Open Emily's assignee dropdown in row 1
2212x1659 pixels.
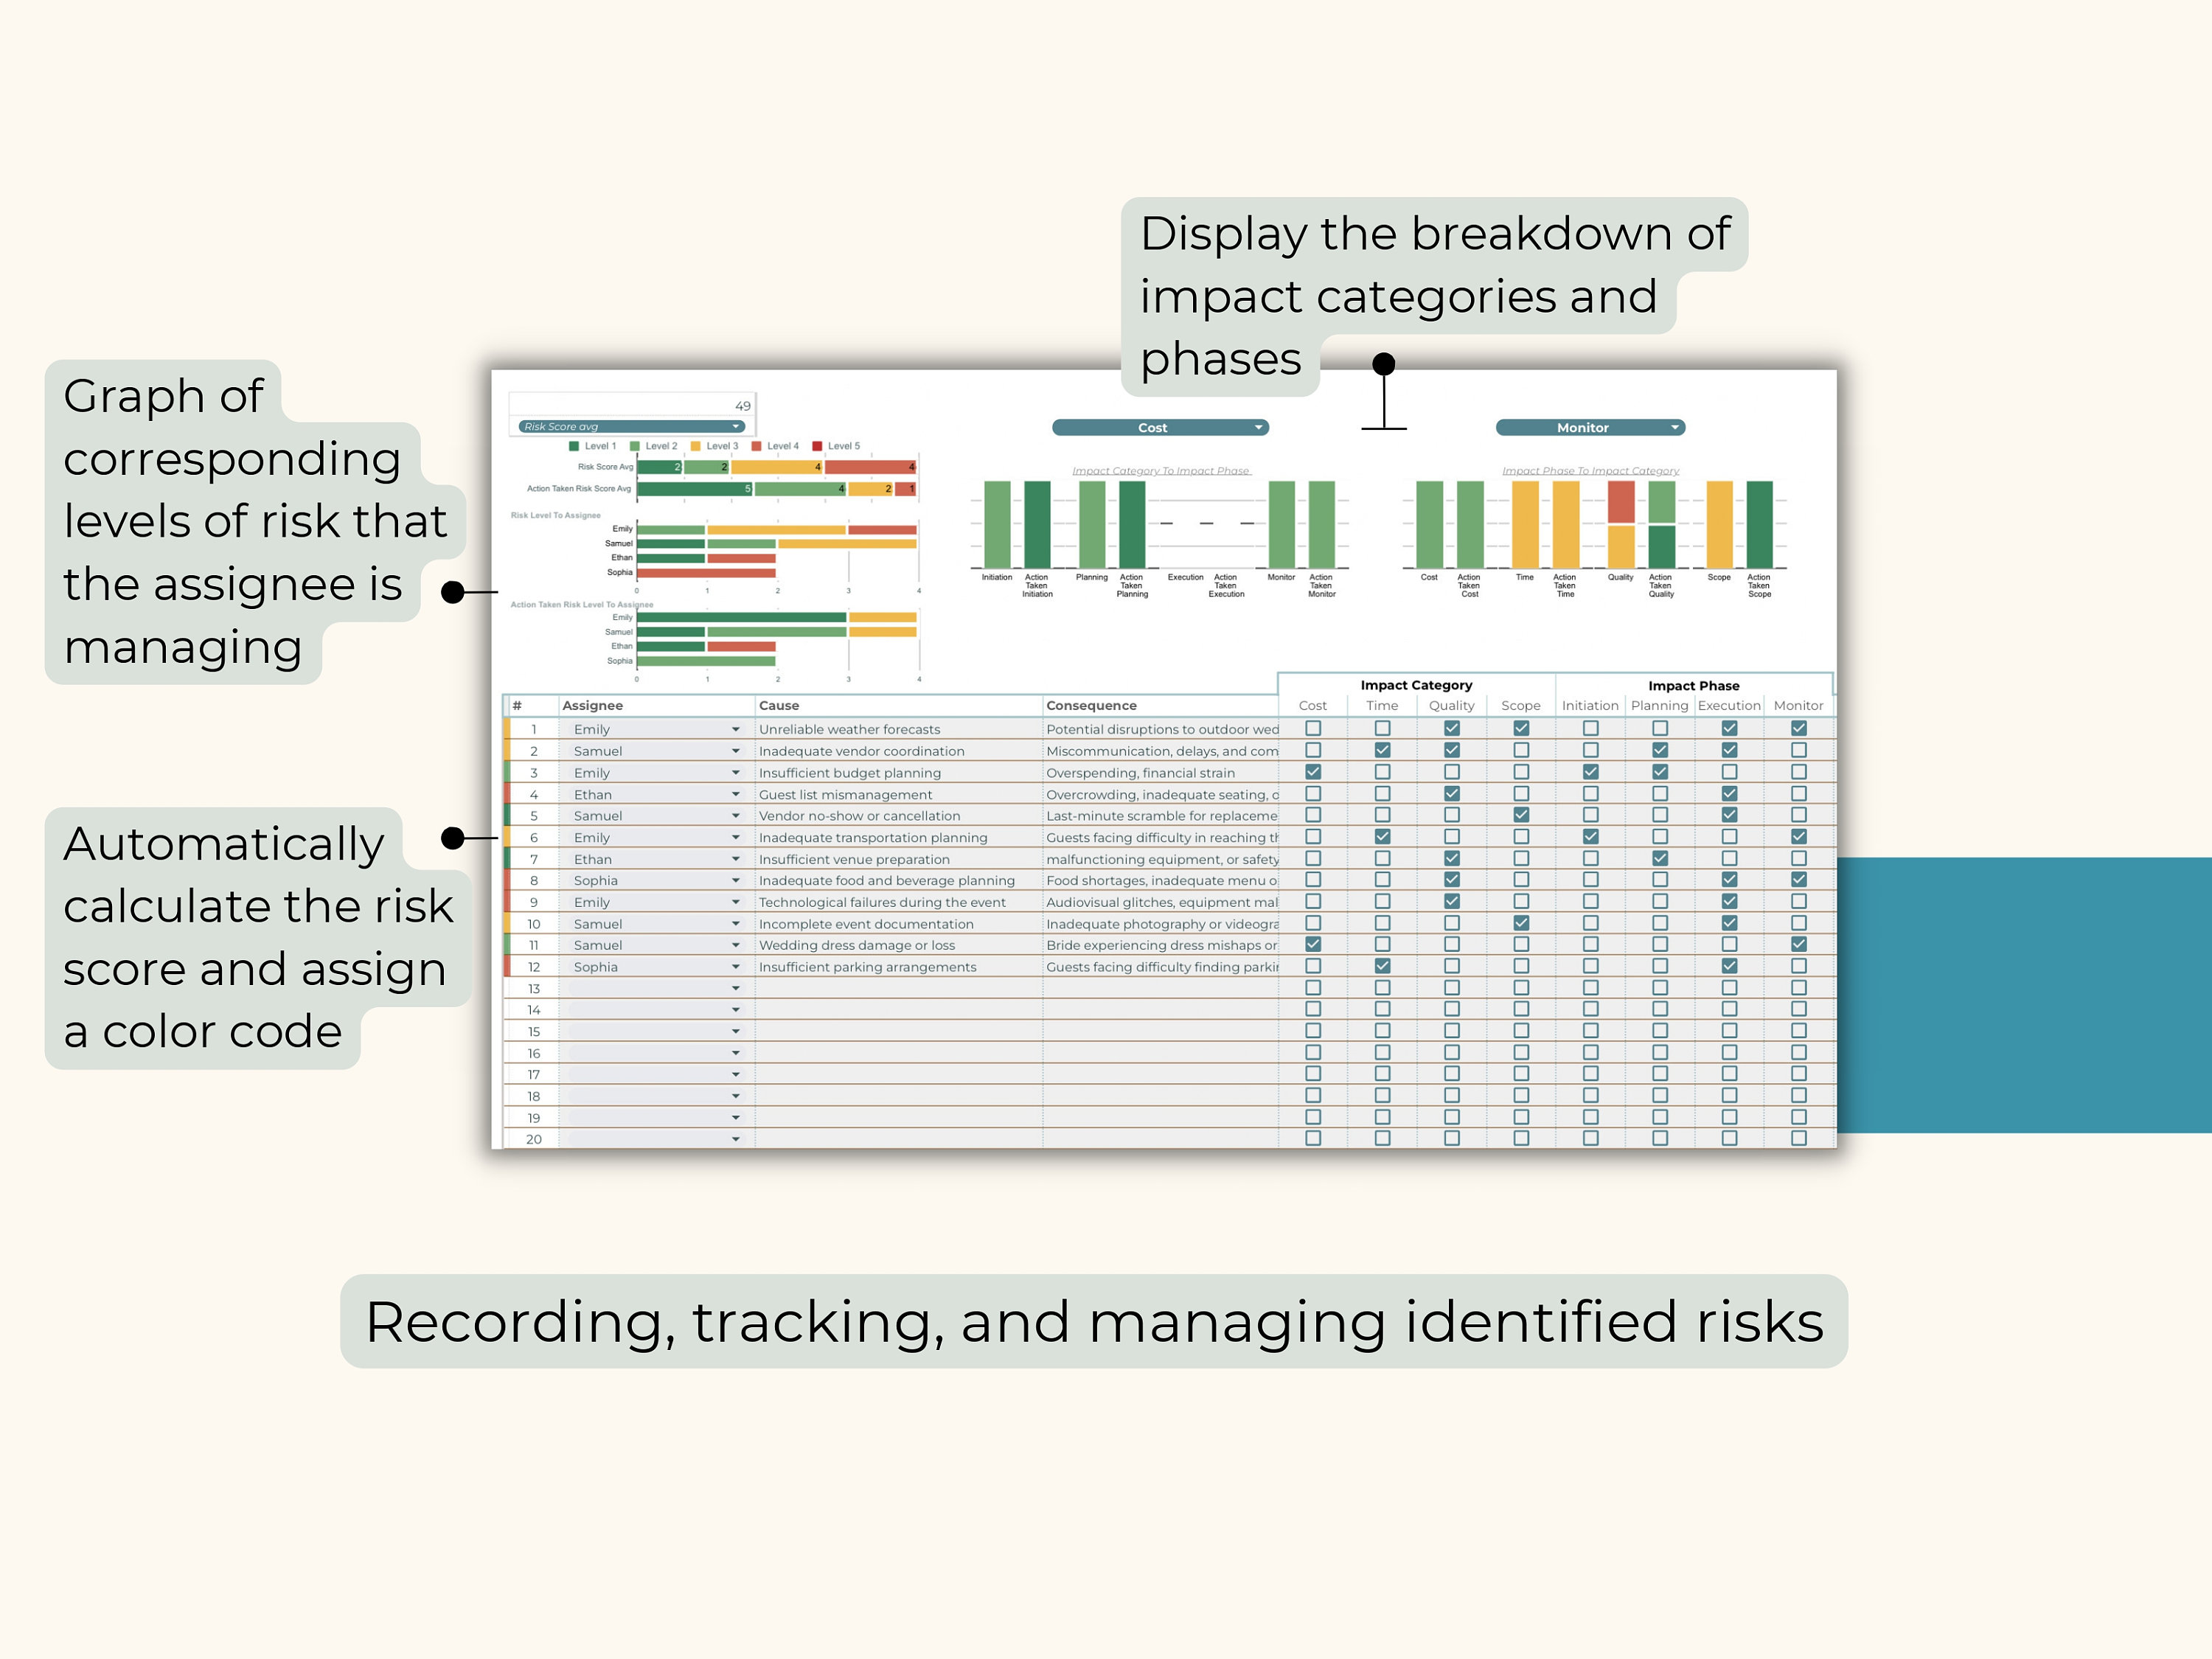pos(735,729)
